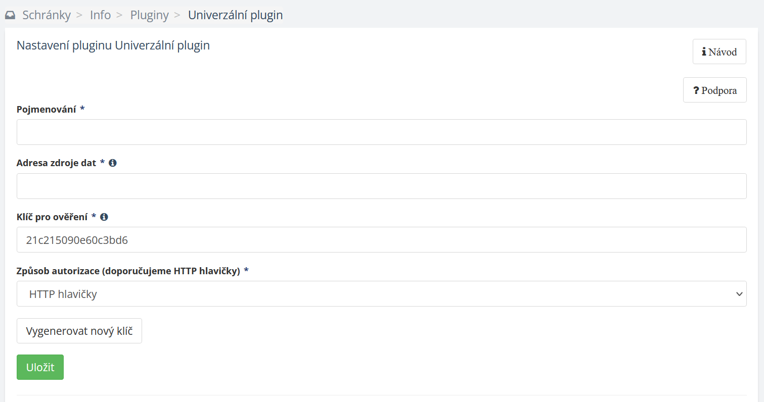This screenshot has height=402, width=764.
Task: Click the Pojmenování field label
Action: pos(47,109)
